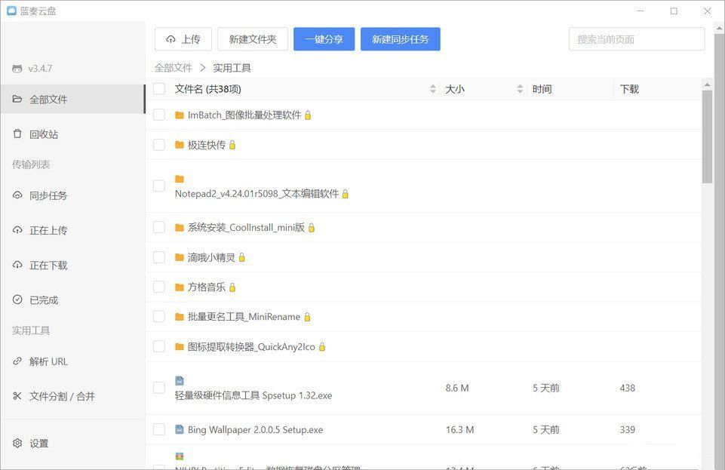Click the lock icon beside 方格音乐 folder
Screen dimensions: 725x470
coord(232,287)
